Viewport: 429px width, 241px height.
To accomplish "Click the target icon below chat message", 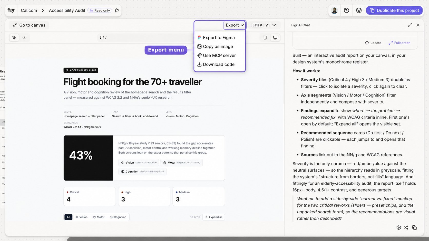I will [399, 228].
